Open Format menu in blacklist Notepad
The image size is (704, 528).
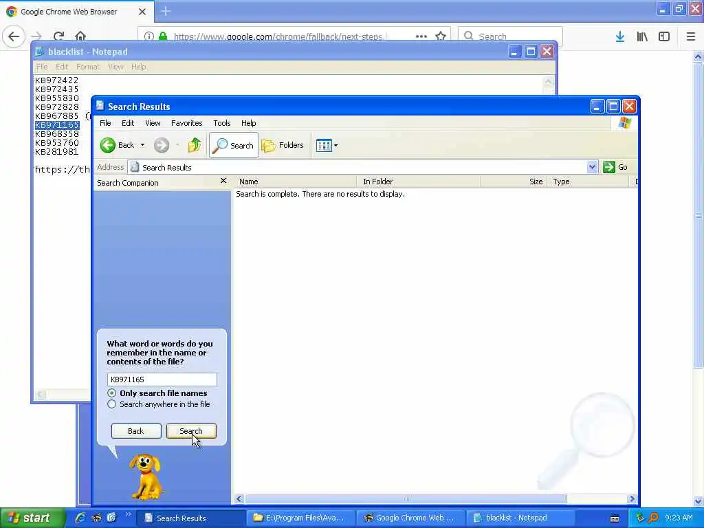[x=87, y=67]
